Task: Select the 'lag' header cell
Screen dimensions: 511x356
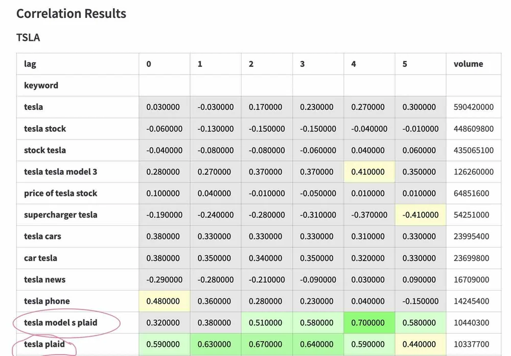Action: click(x=78, y=64)
